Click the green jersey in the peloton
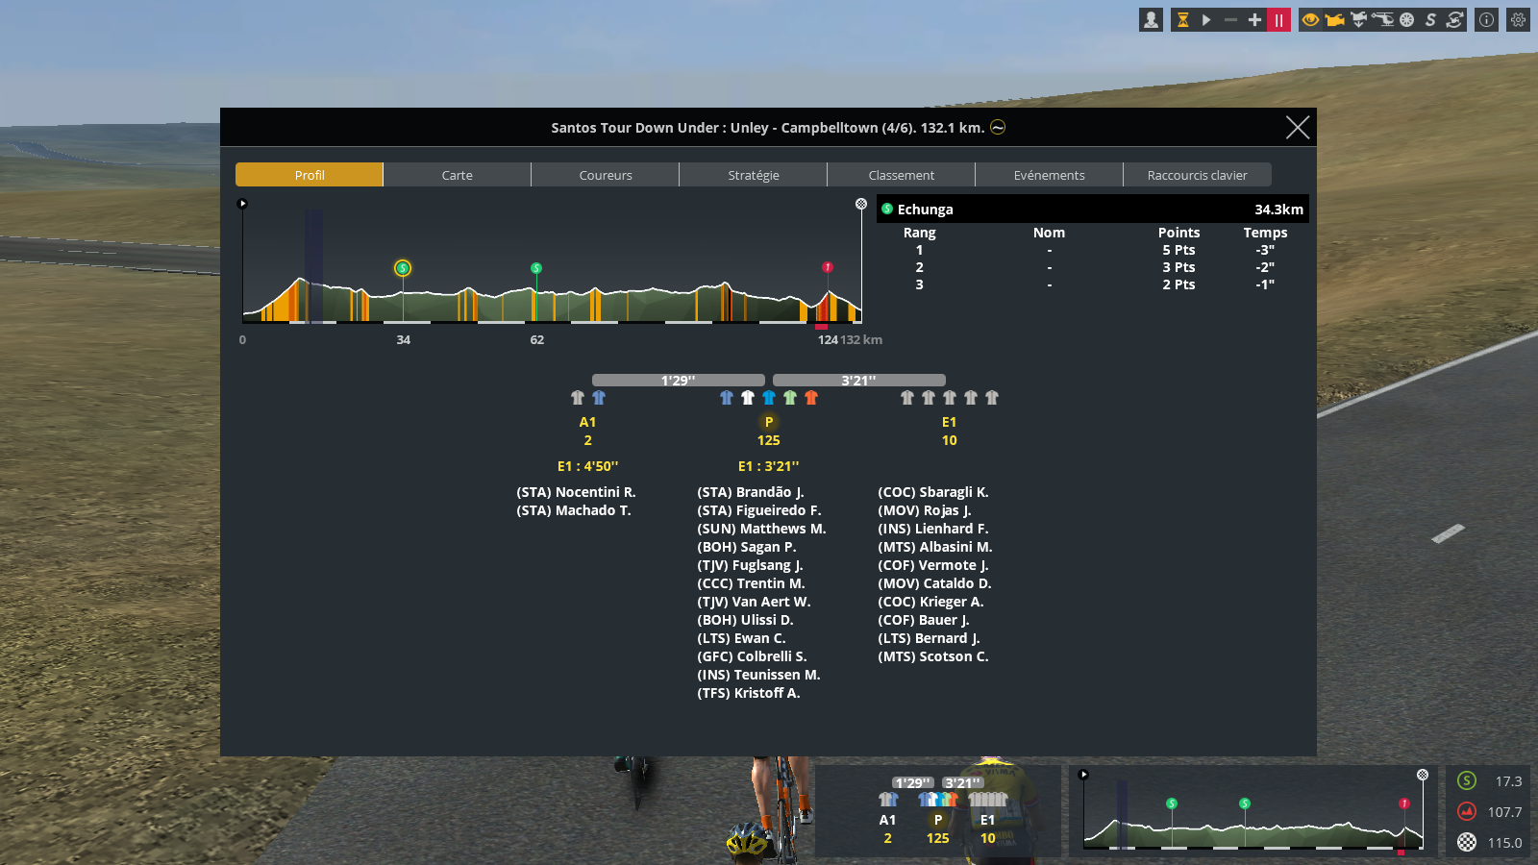The image size is (1538, 865). (790, 398)
